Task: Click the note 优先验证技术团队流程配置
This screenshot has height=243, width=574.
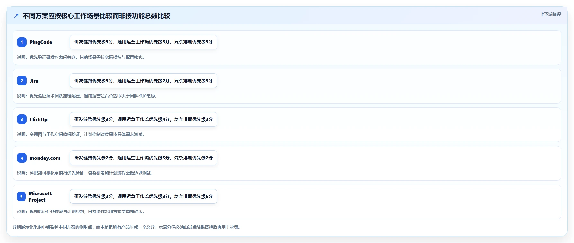Action: 88,96
